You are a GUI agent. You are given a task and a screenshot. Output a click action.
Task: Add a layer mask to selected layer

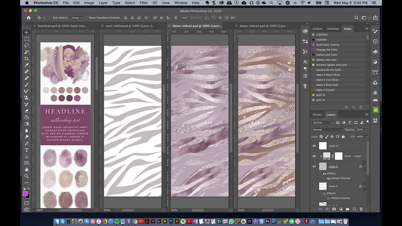point(334,209)
